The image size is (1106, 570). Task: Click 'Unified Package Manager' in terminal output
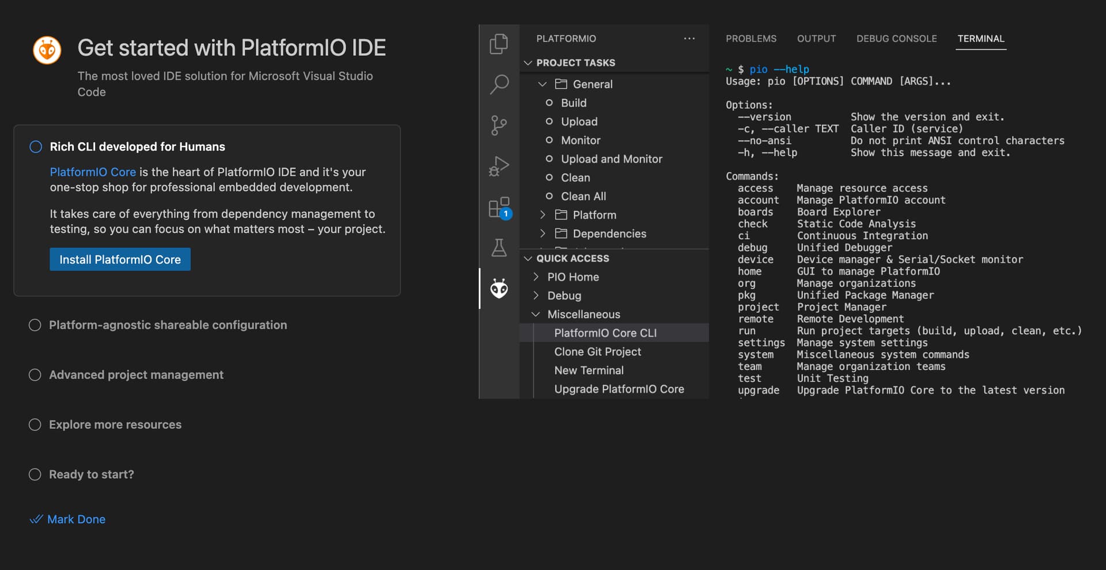[x=865, y=295]
